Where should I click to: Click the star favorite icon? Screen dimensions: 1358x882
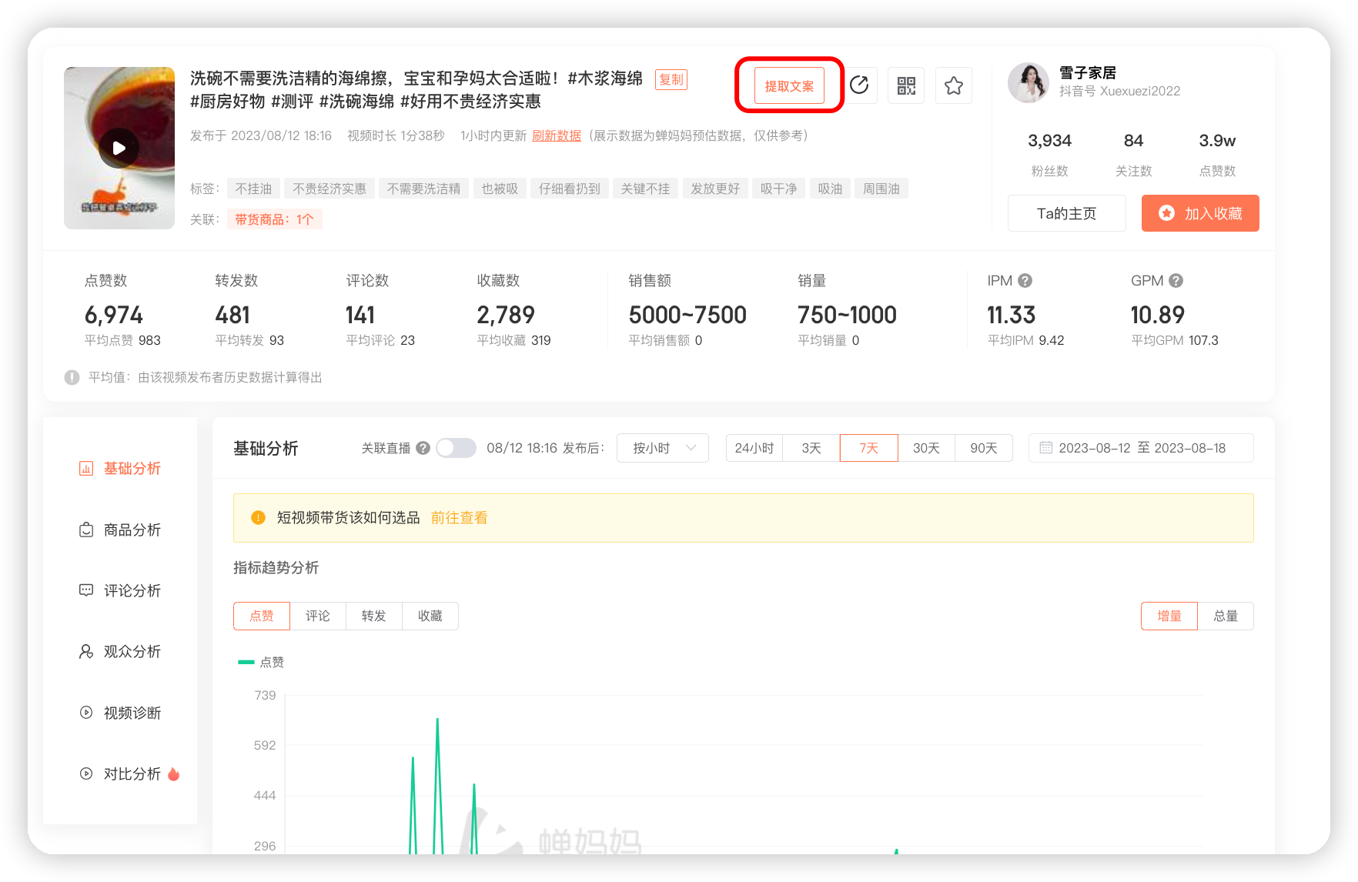click(x=954, y=85)
